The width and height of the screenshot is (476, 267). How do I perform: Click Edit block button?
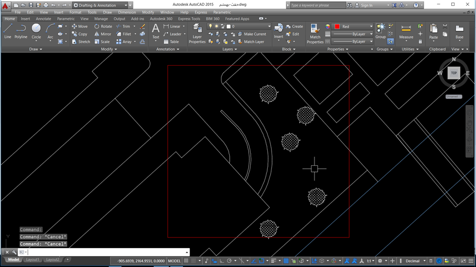pyautogui.click(x=293, y=34)
